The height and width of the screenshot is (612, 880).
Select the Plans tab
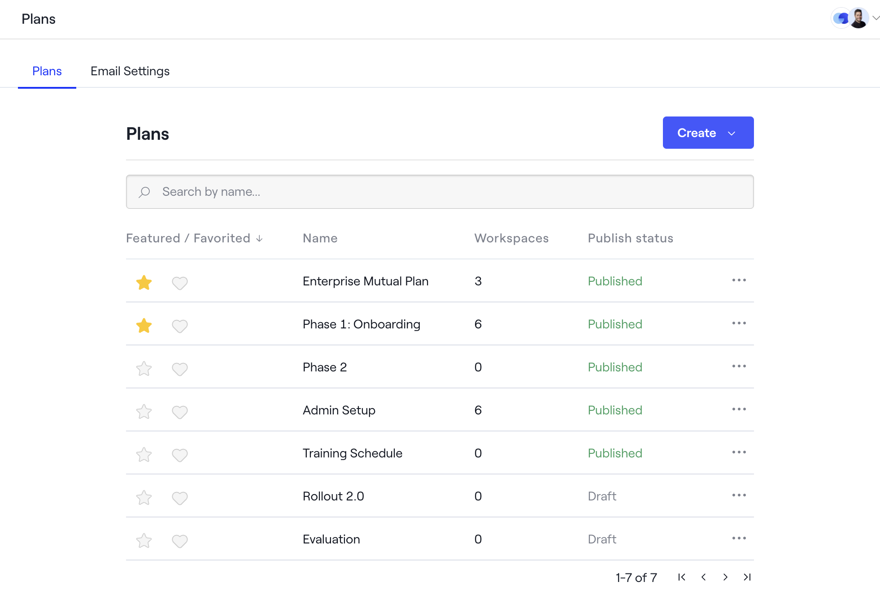pyautogui.click(x=47, y=71)
